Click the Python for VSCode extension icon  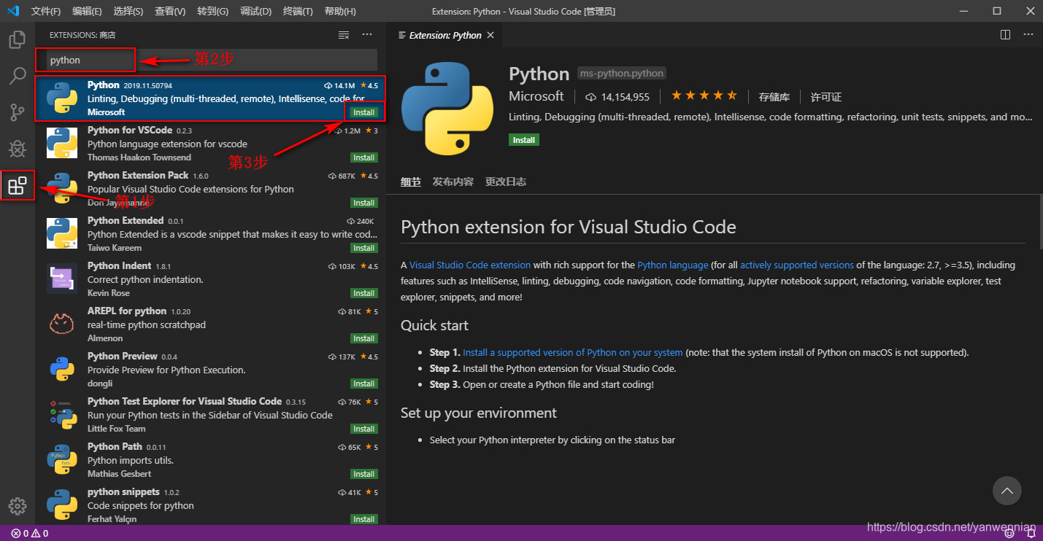coord(62,143)
